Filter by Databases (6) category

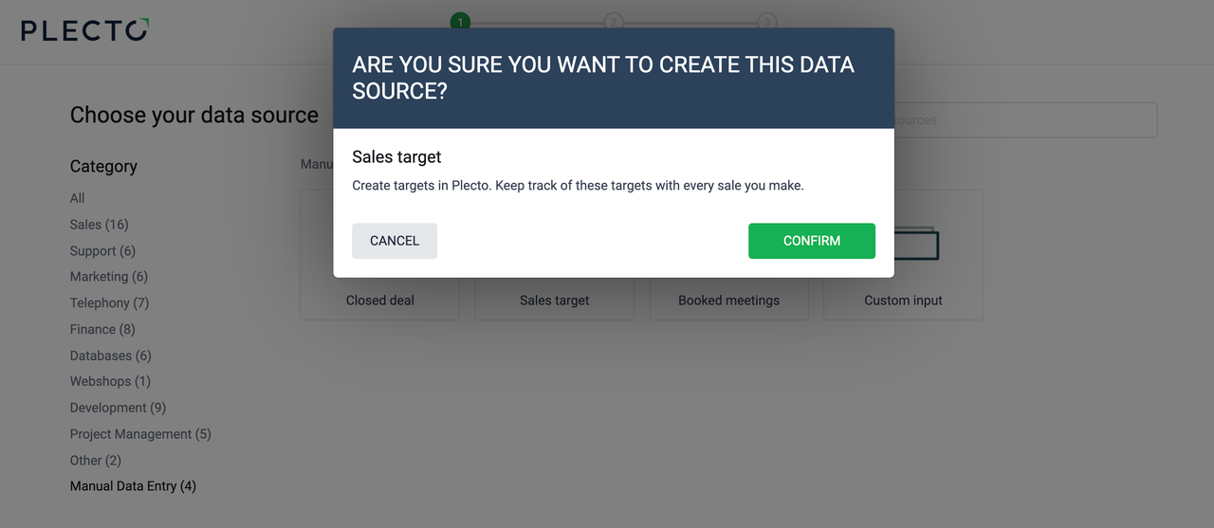110,355
